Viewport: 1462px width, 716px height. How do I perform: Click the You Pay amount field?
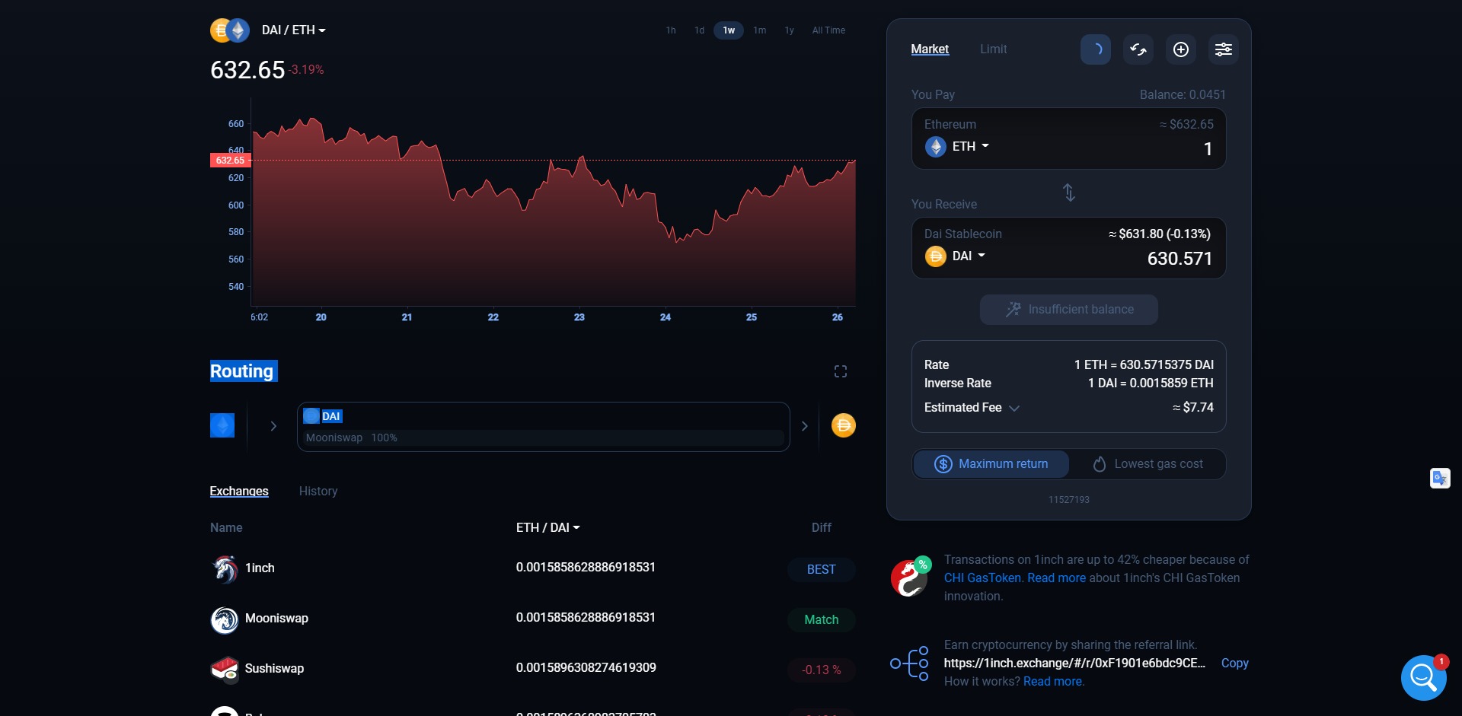[x=1069, y=138]
